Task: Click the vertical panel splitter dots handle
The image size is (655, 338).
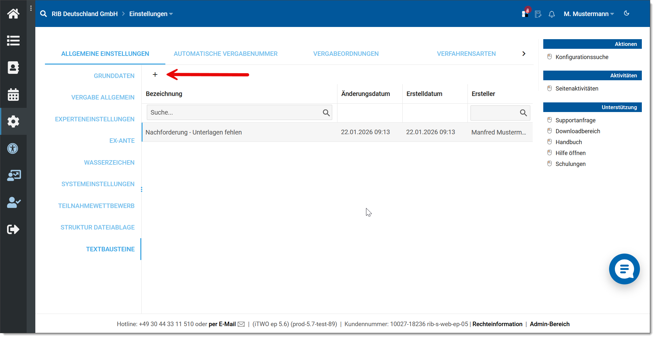Action: 142,189
